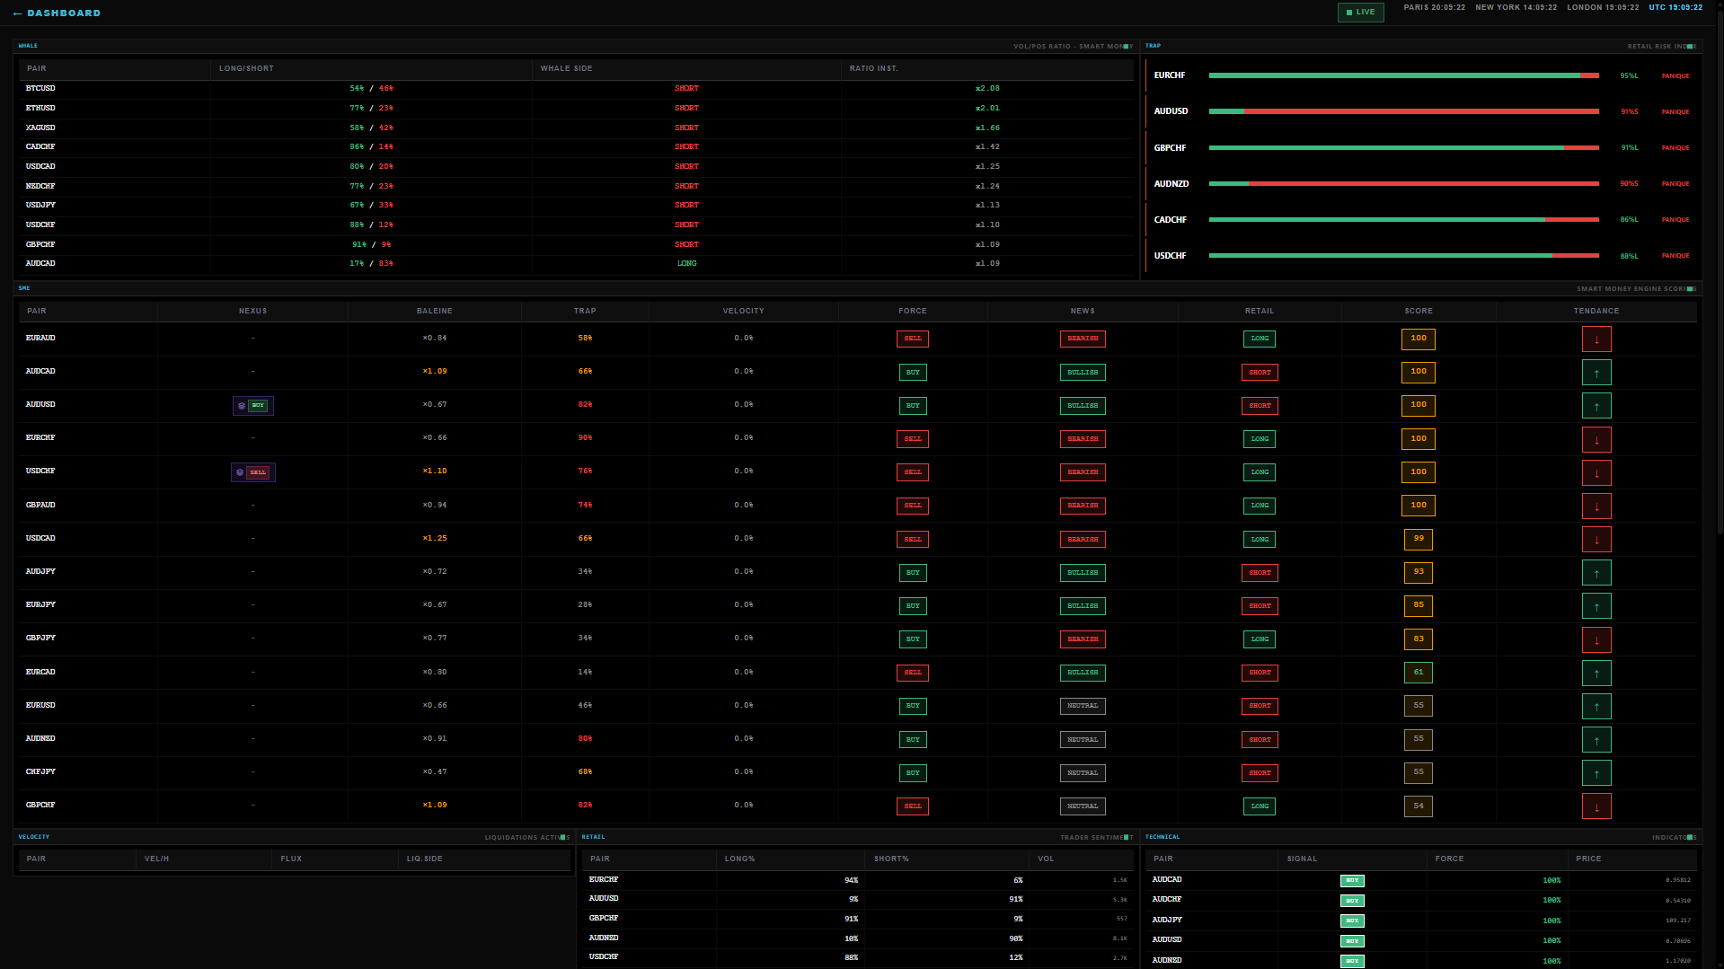The width and height of the screenshot is (1724, 969).
Task: Toggle the LIVE status button
Action: coord(1360,13)
